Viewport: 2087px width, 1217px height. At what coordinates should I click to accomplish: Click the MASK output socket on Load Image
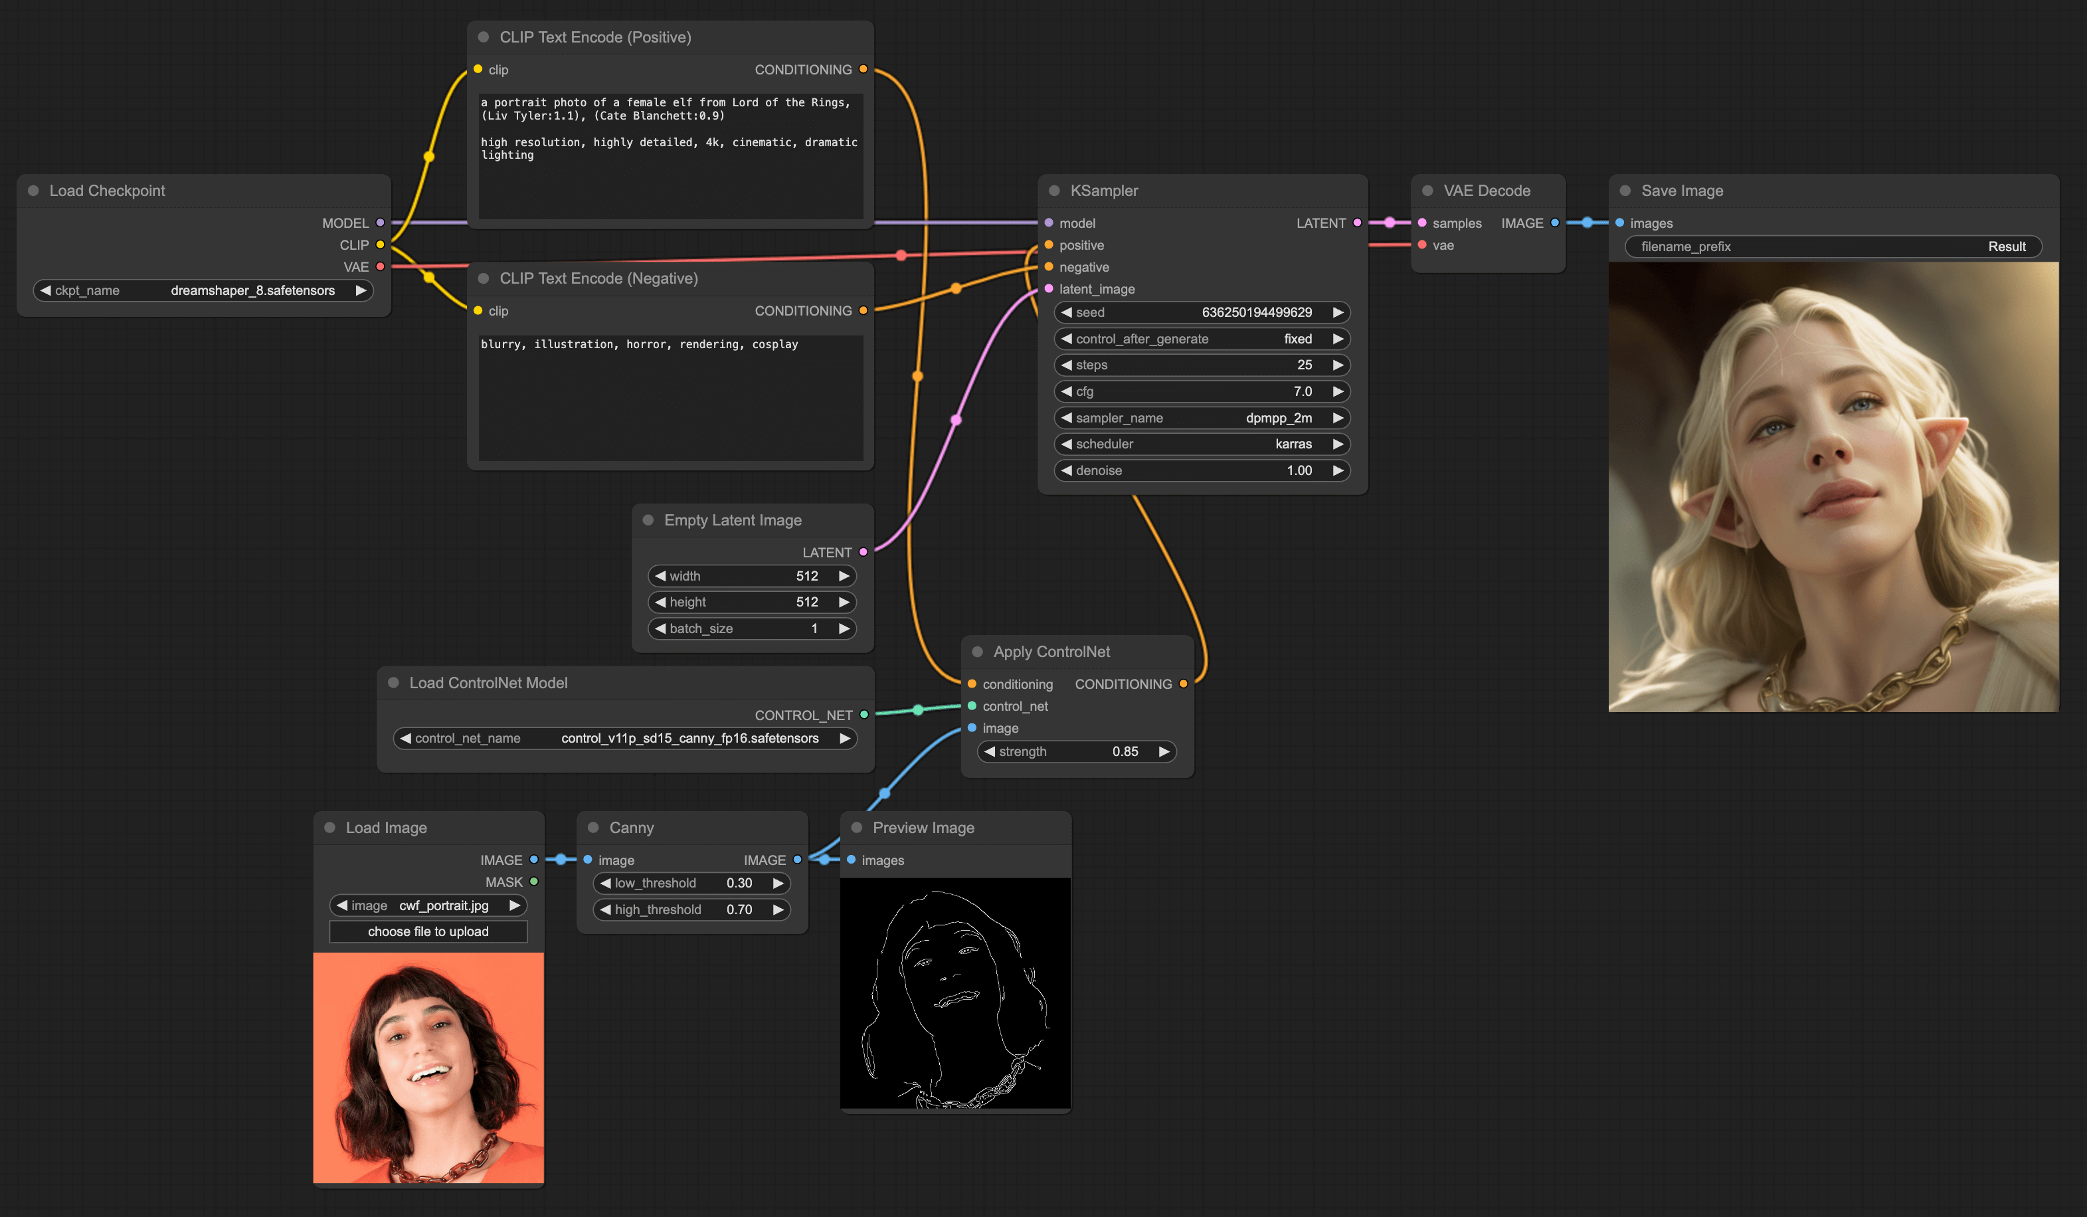pyautogui.click(x=534, y=882)
